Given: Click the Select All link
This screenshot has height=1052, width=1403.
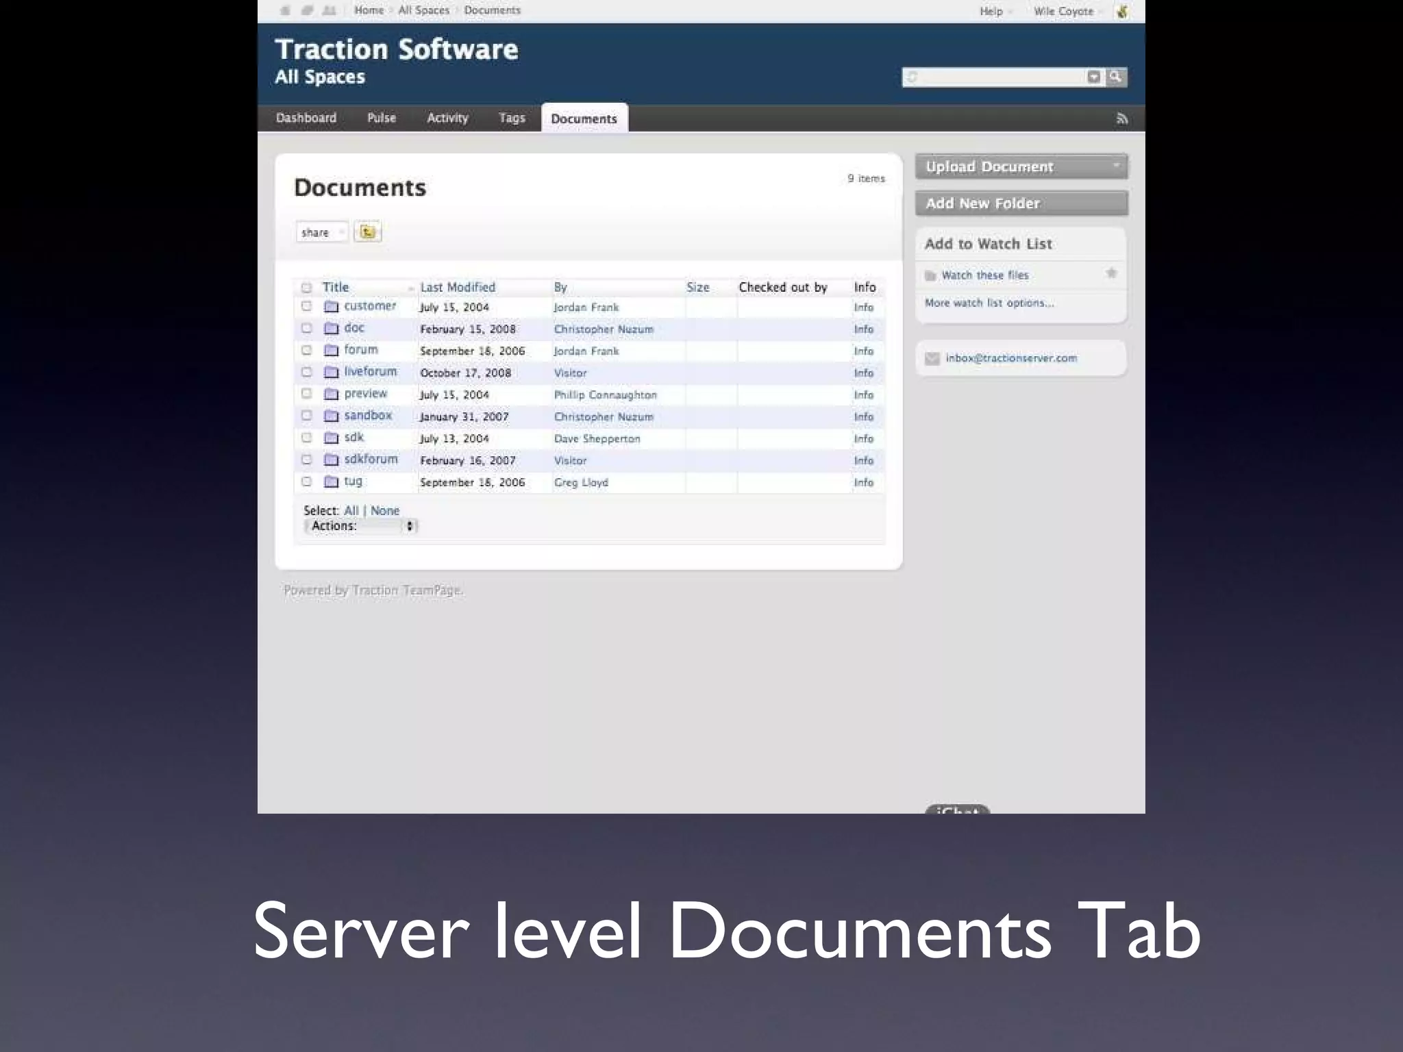Looking at the screenshot, I should (x=351, y=510).
